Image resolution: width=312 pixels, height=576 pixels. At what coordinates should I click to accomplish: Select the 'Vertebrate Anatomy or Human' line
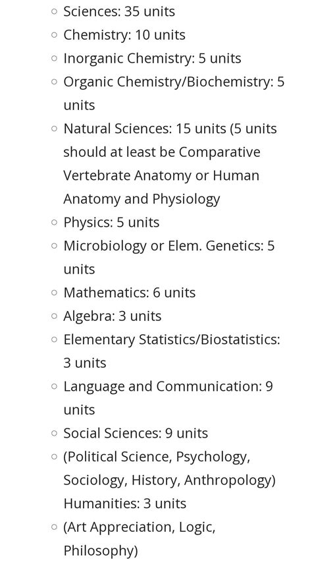tap(161, 175)
